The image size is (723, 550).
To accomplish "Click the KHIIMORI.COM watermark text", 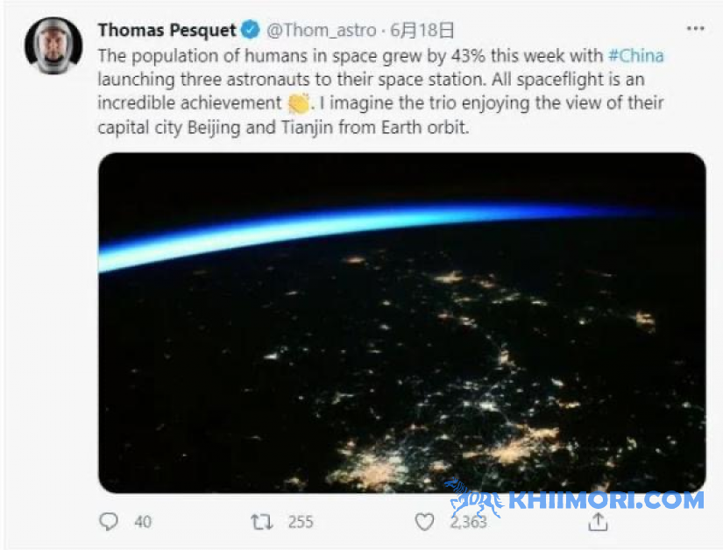I will [x=606, y=500].
